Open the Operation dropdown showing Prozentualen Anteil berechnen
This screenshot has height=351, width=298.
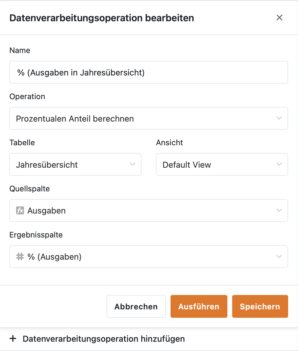pyautogui.click(x=148, y=118)
